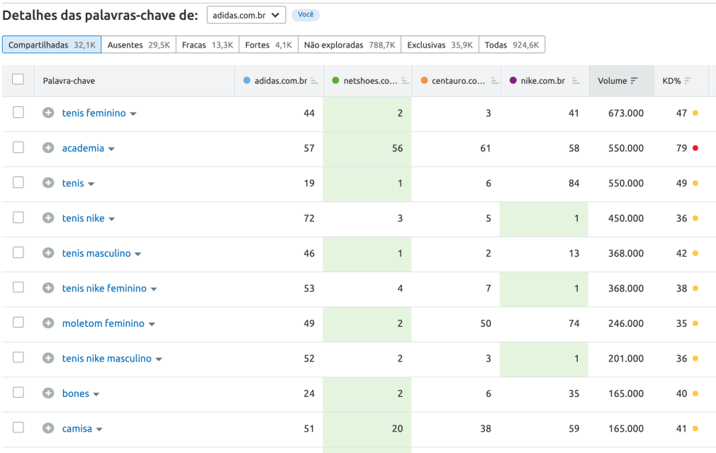This screenshot has width=716, height=453.
Task: Switch to Todas tab
Action: click(511, 45)
